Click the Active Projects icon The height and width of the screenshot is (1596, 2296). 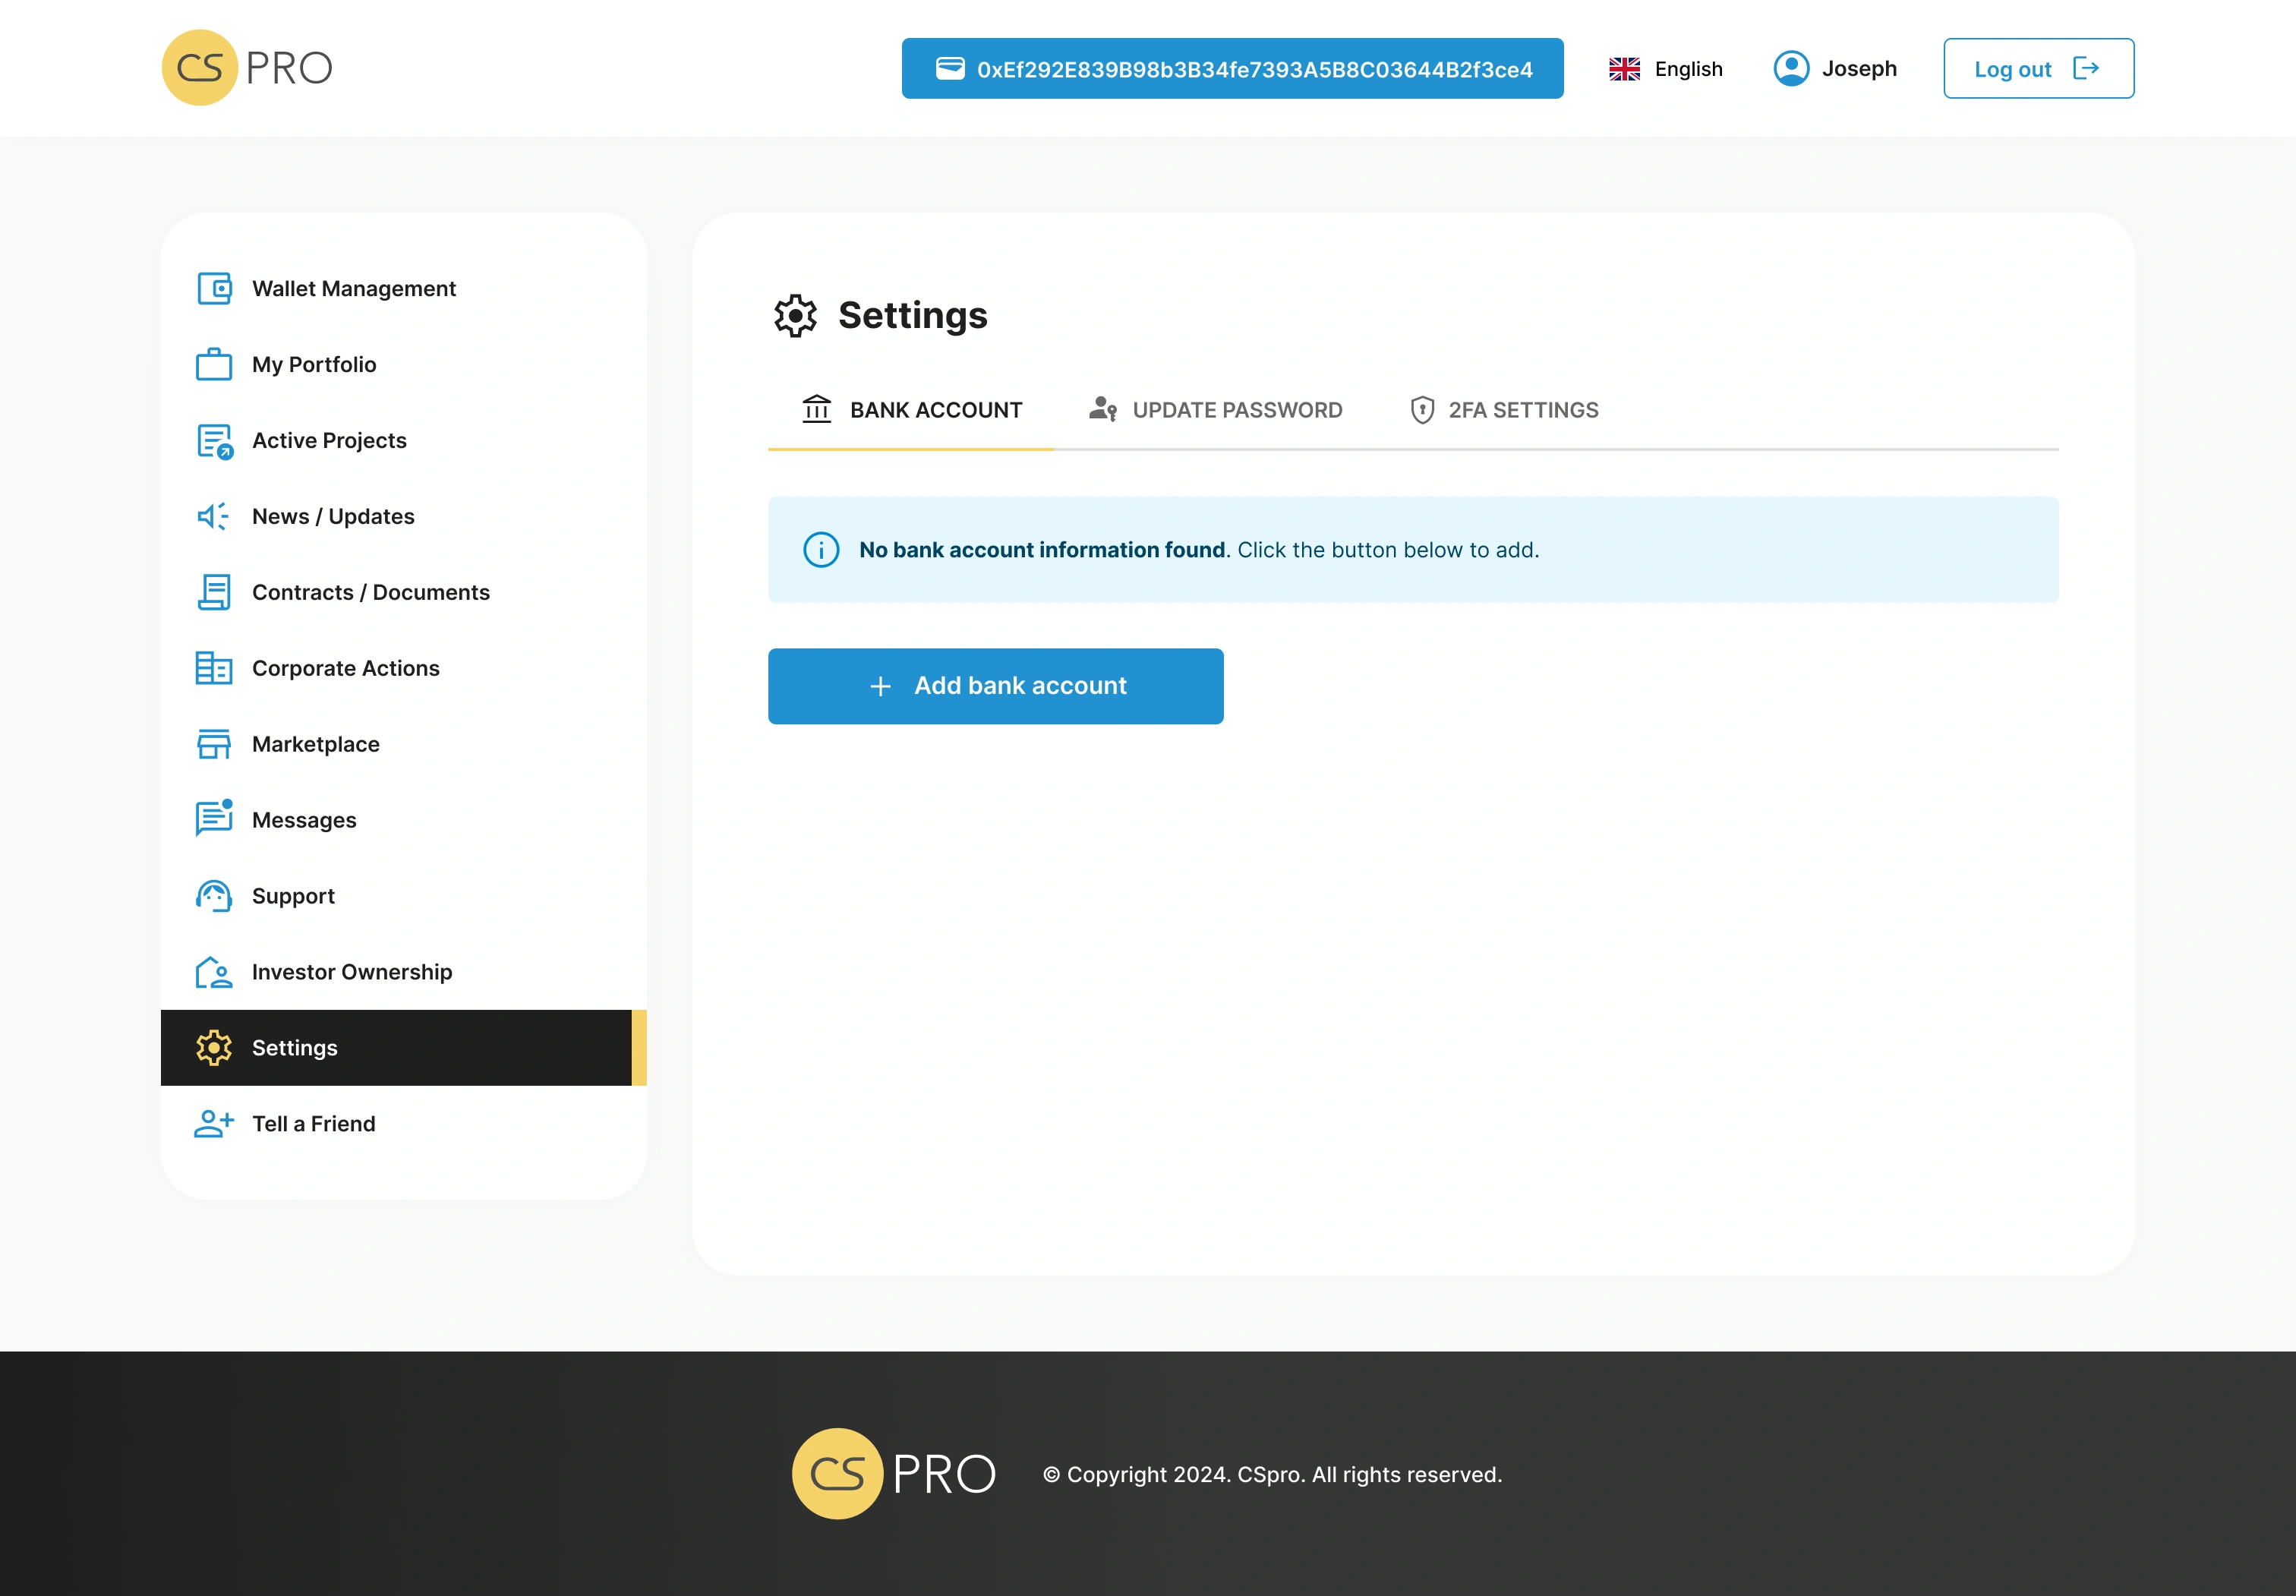[x=214, y=441]
